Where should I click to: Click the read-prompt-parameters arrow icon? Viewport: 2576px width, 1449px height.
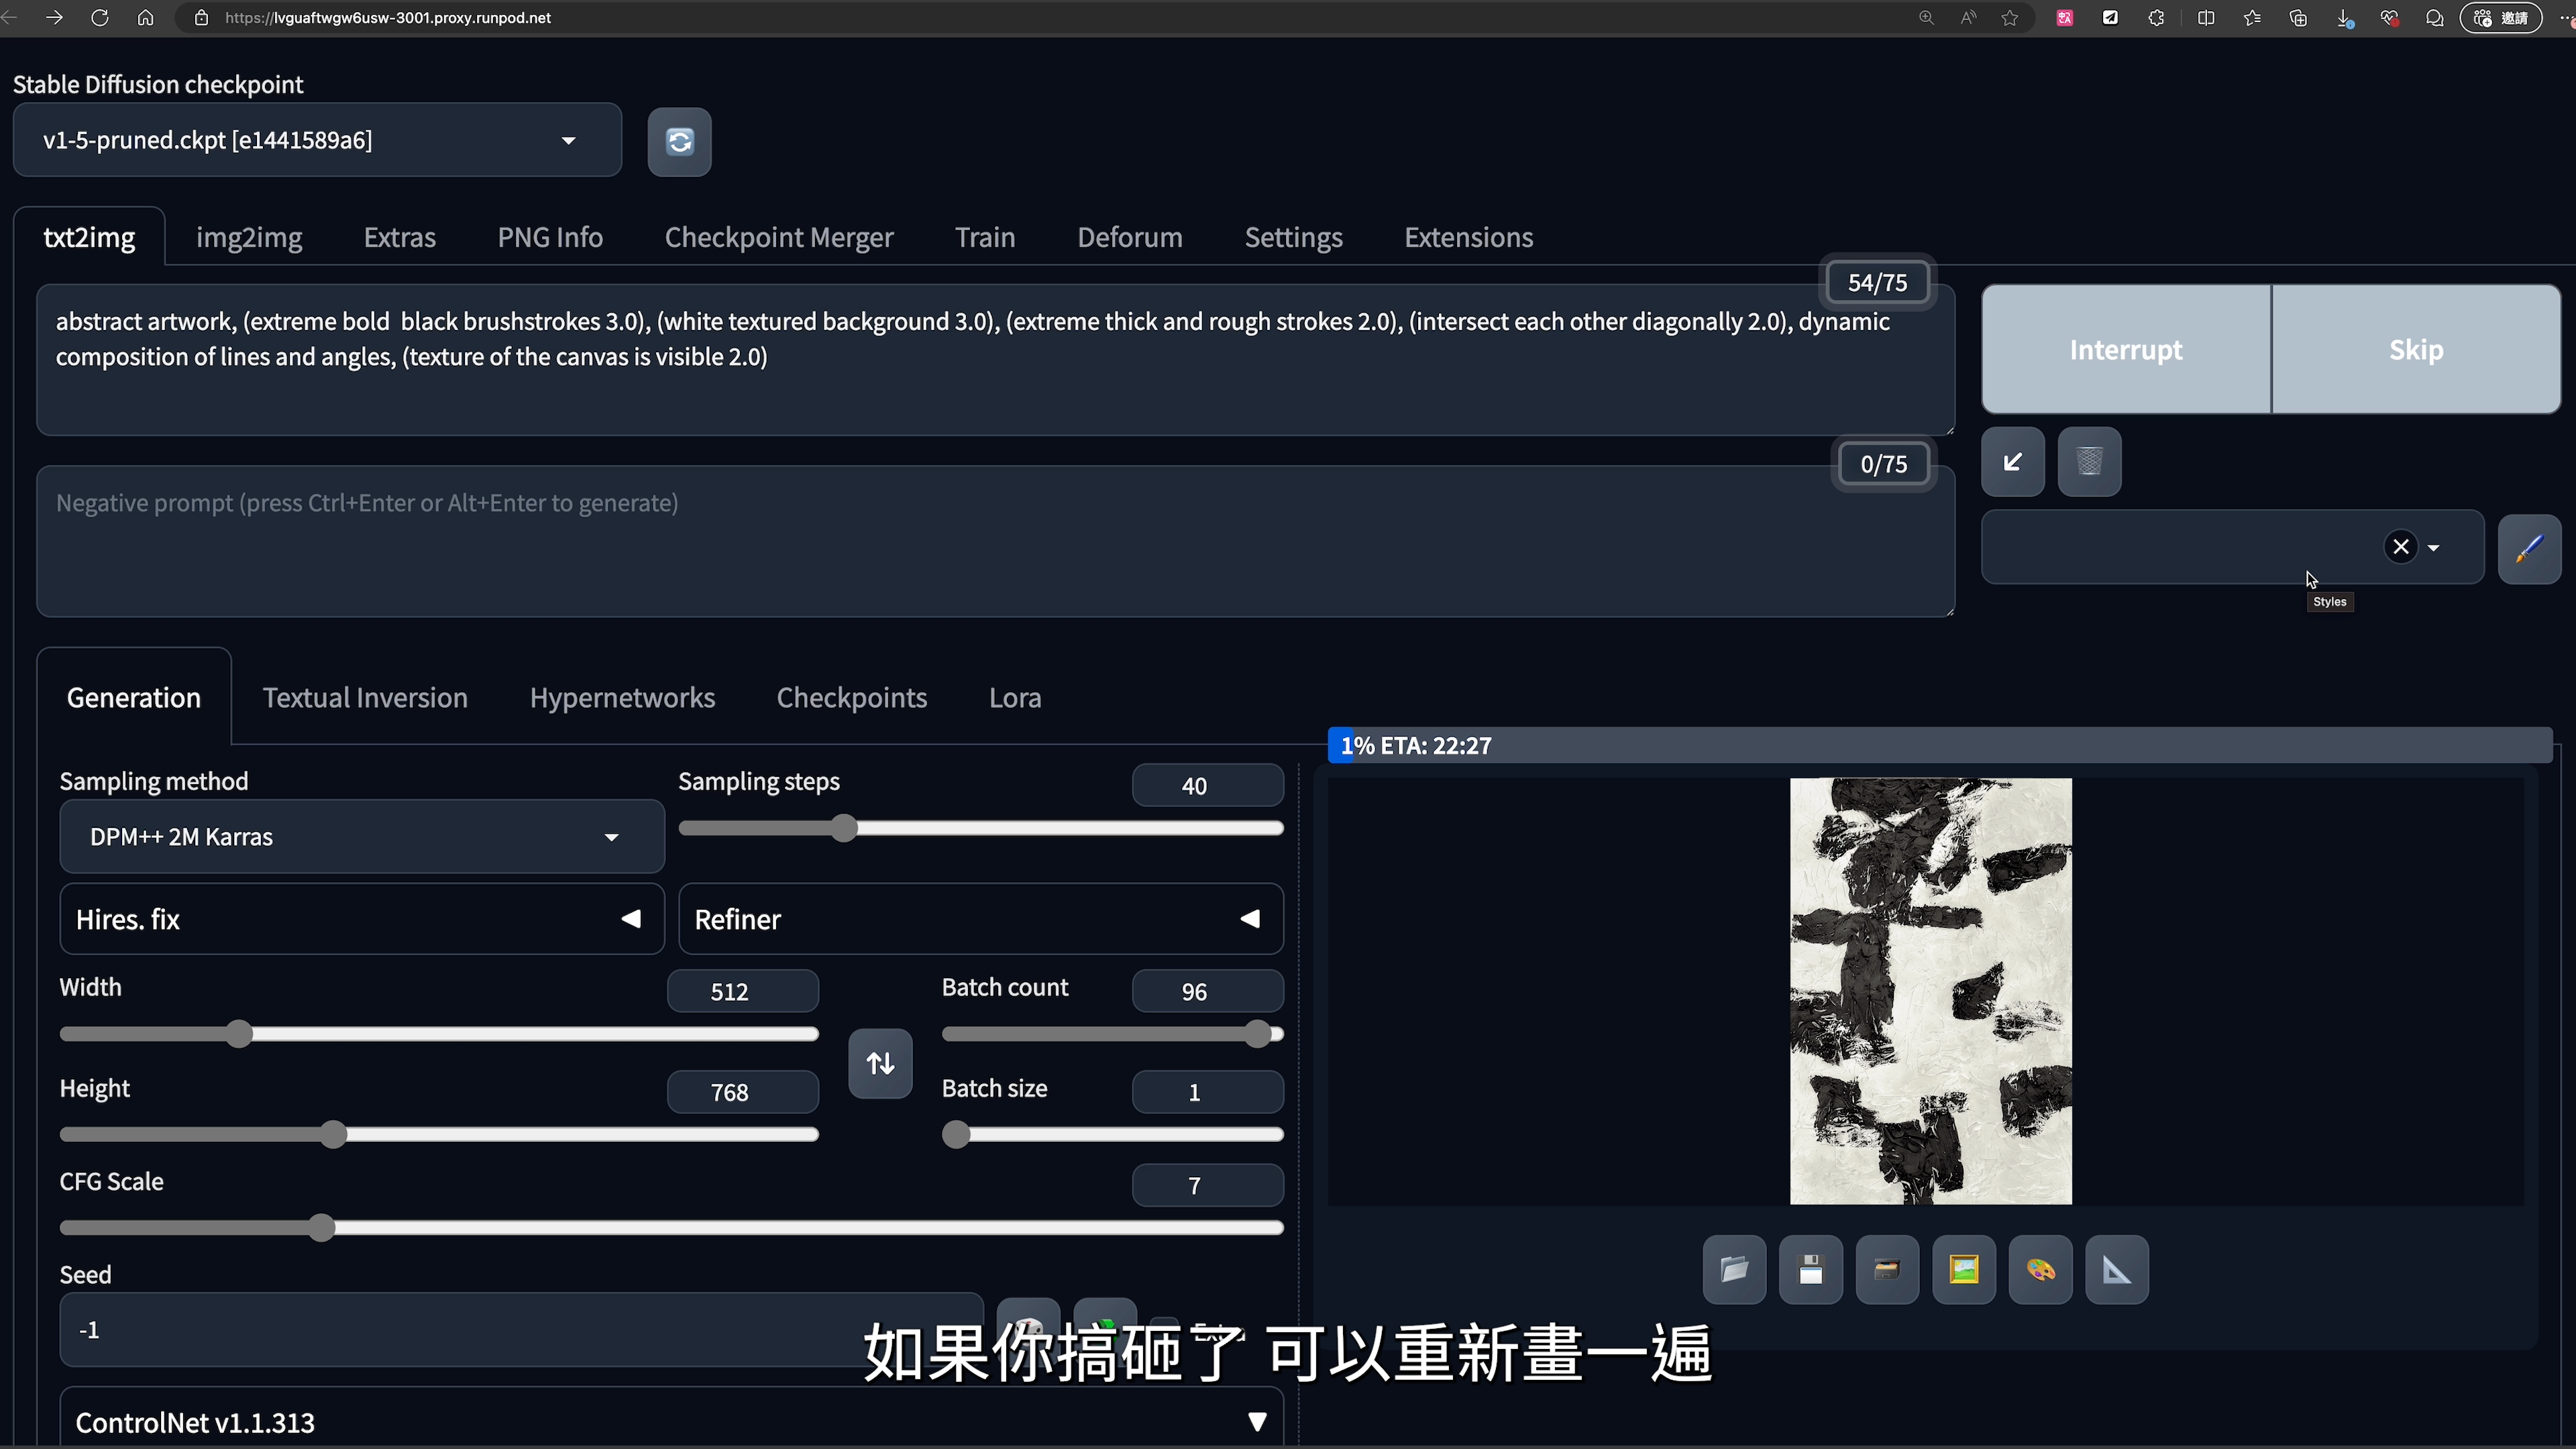(x=2012, y=462)
